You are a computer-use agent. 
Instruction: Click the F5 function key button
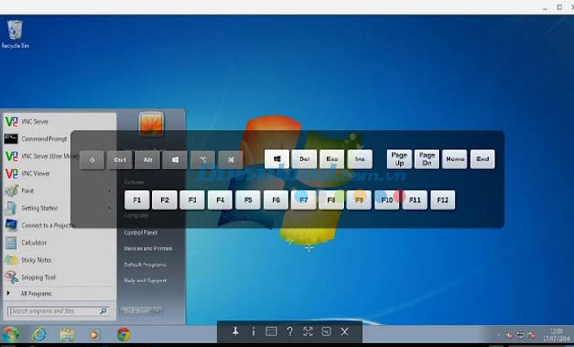click(x=248, y=200)
